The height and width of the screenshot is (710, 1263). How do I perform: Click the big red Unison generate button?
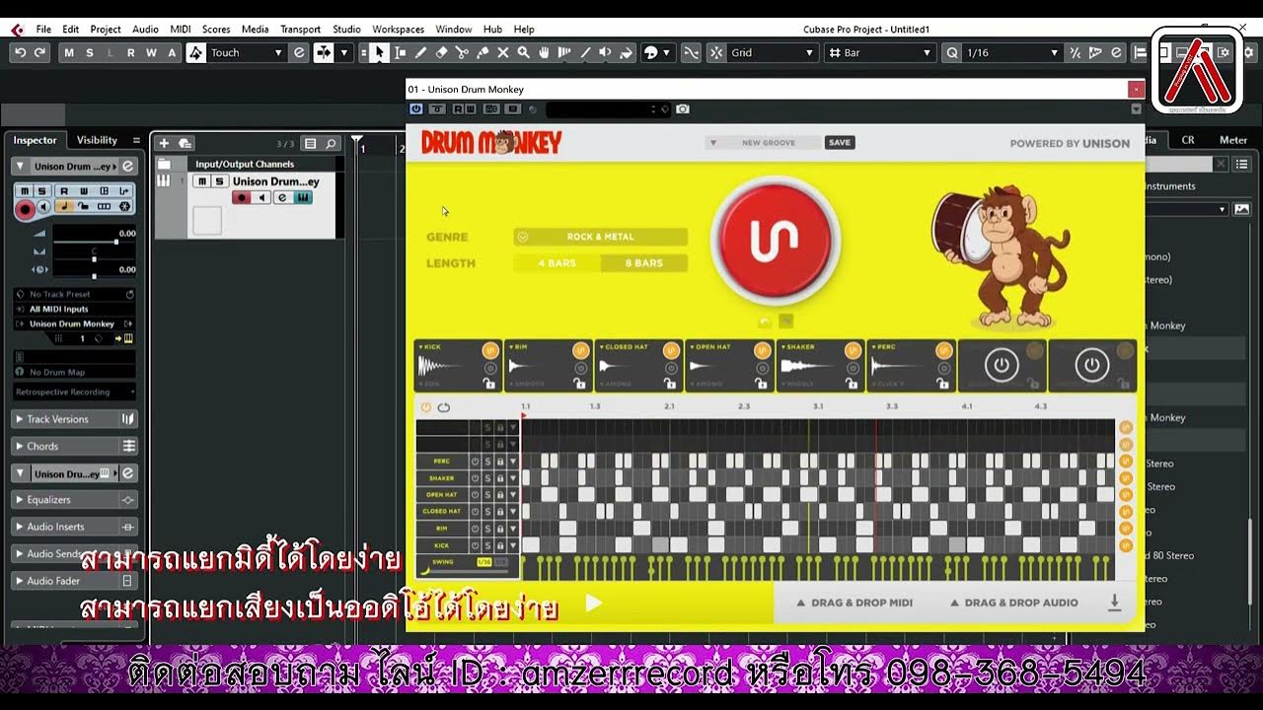click(x=774, y=241)
